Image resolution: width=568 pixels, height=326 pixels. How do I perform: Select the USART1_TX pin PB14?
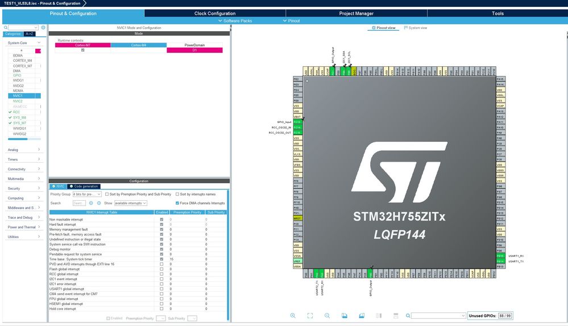pos(500,261)
